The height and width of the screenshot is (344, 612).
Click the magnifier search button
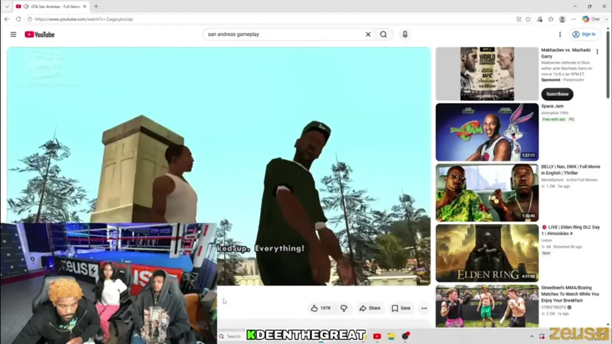point(383,34)
